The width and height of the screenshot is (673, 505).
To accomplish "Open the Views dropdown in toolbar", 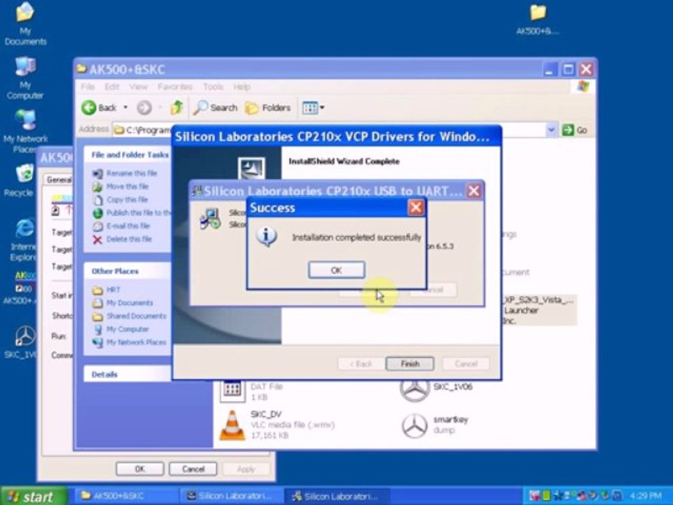I will tap(313, 107).
